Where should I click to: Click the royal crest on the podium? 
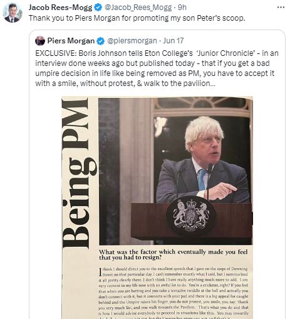pos(191,215)
